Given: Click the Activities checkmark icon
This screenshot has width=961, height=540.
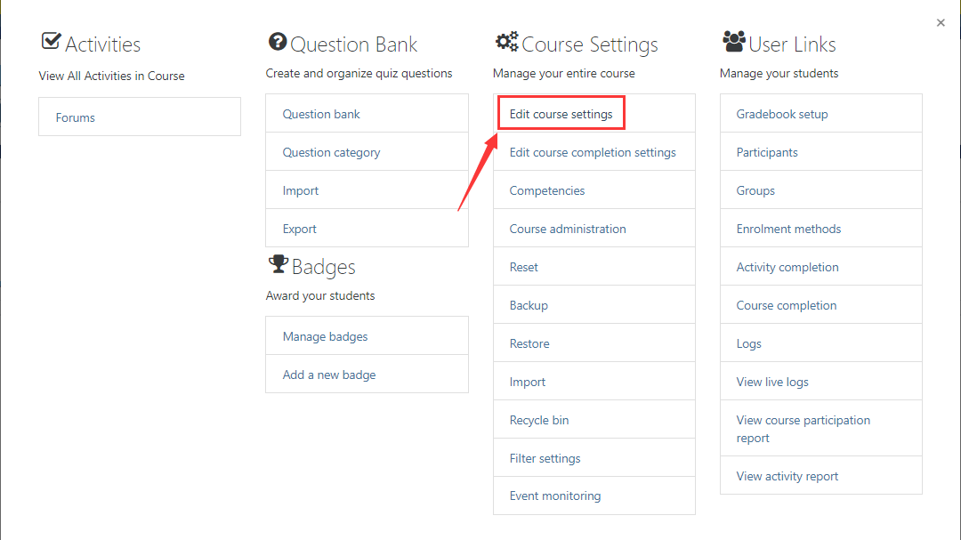Looking at the screenshot, I should [x=51, y=42].
